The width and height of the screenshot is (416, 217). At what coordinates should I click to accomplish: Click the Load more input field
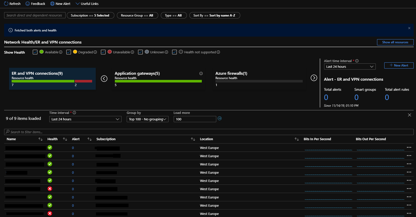point(195,119)
